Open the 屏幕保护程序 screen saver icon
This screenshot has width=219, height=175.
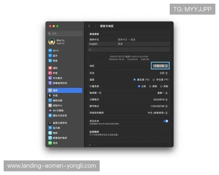click(50, 138)
